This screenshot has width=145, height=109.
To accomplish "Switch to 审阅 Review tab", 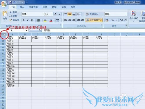I will (x=64, y=7).
